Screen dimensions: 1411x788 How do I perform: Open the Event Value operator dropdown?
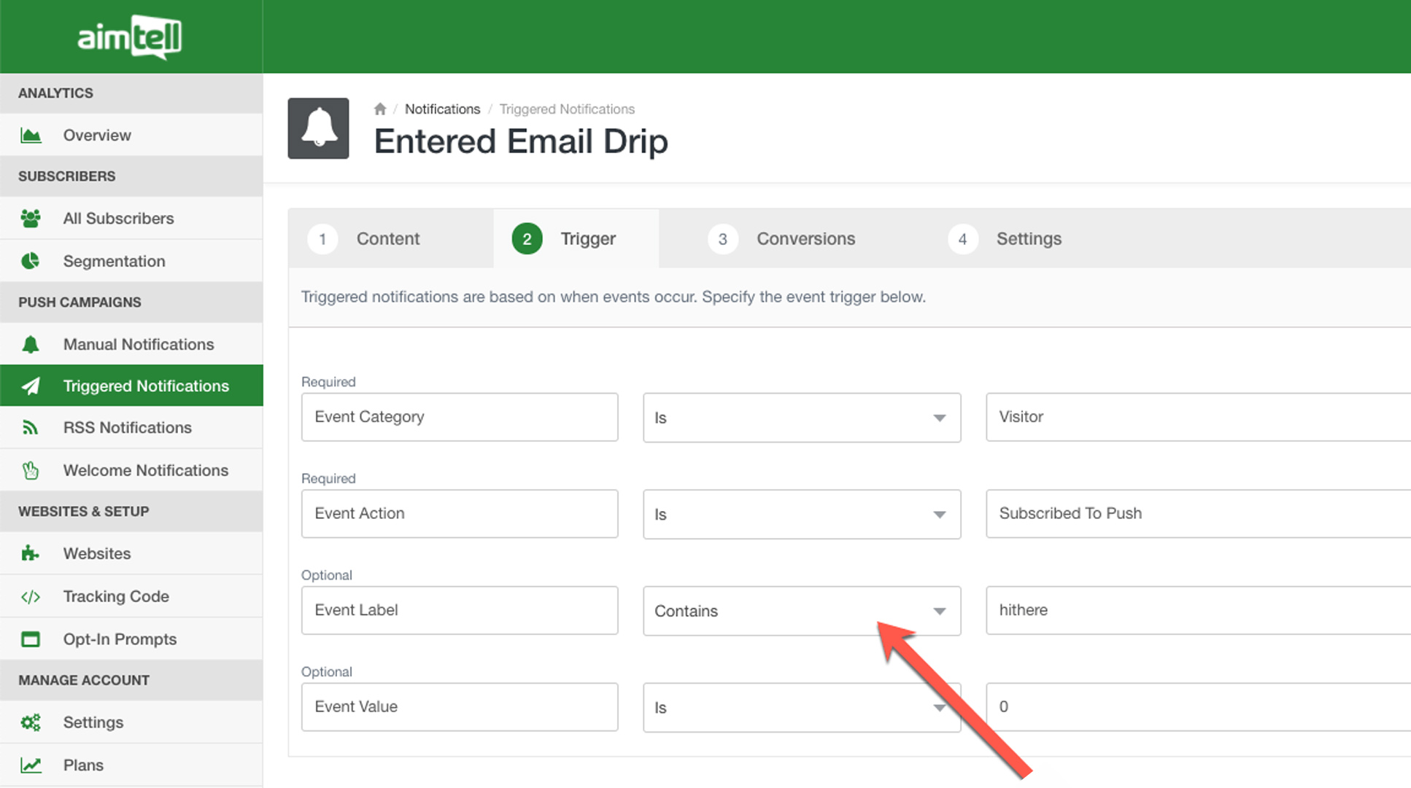pyautogui.click(x=801, y=708)
